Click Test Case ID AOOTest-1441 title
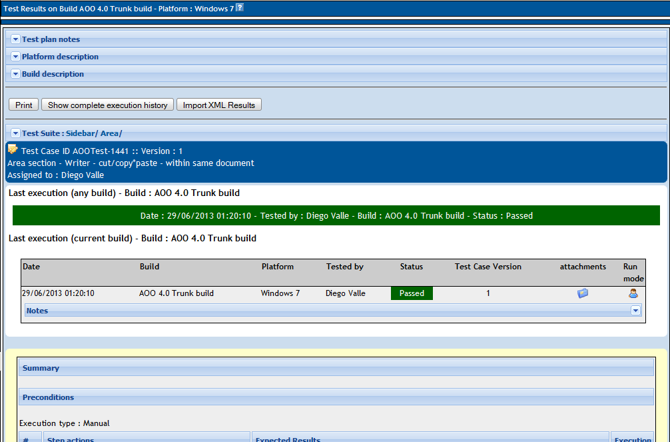 [102, 151]
